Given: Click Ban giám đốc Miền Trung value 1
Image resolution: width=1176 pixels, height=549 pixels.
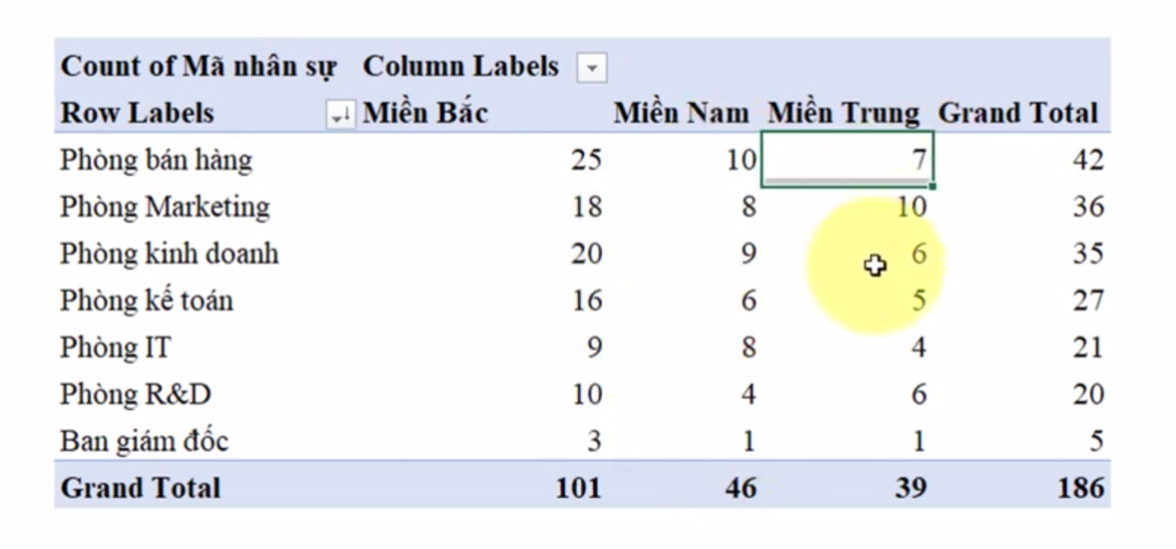Looking at the screenshot, I should tap(918, 441).
